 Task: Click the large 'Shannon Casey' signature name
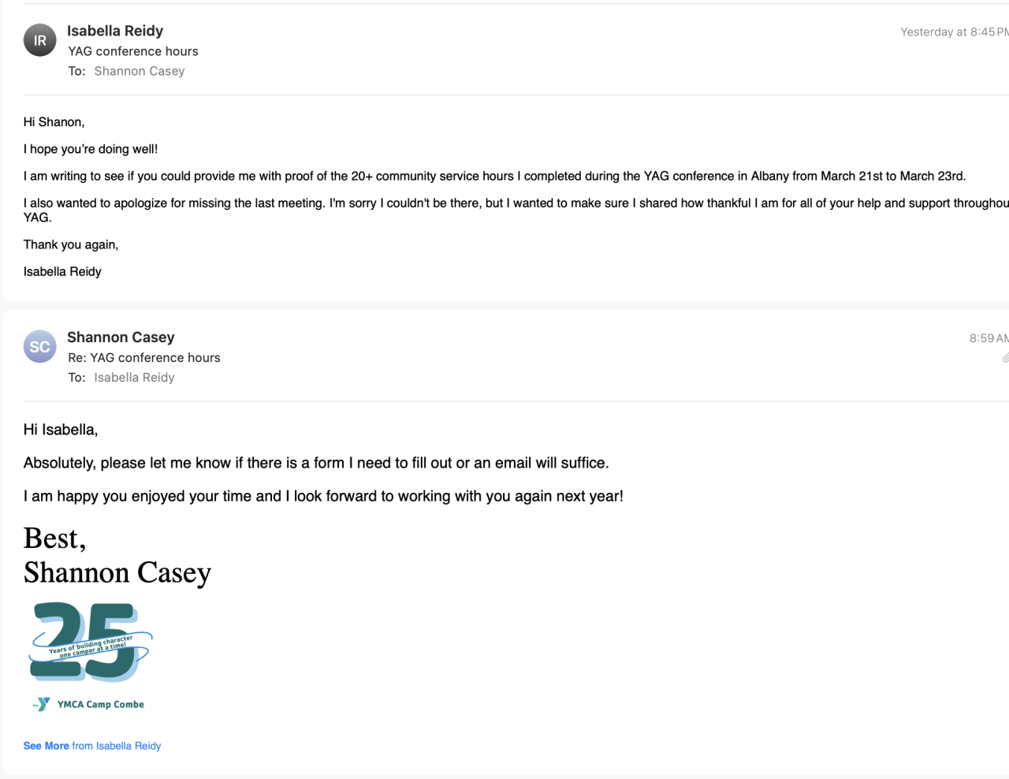point(117,572)
